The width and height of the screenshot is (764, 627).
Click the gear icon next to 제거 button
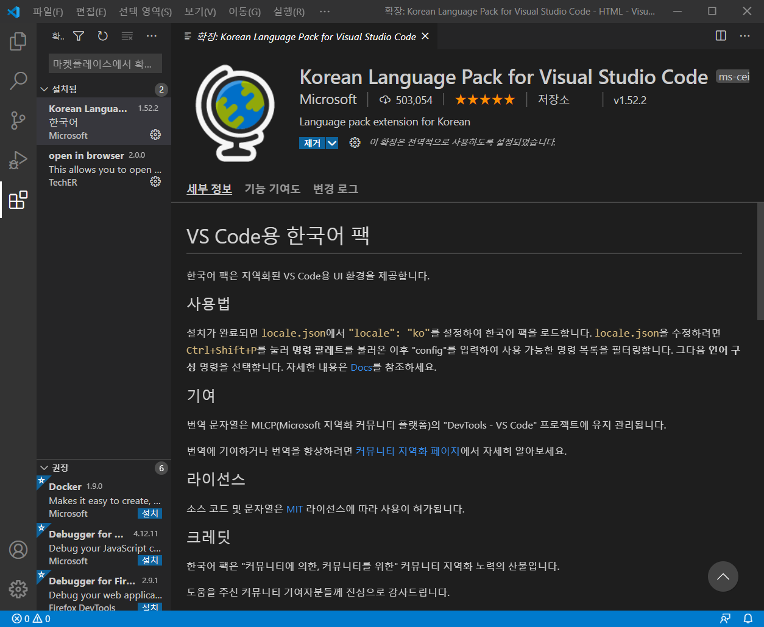(355, 142)
